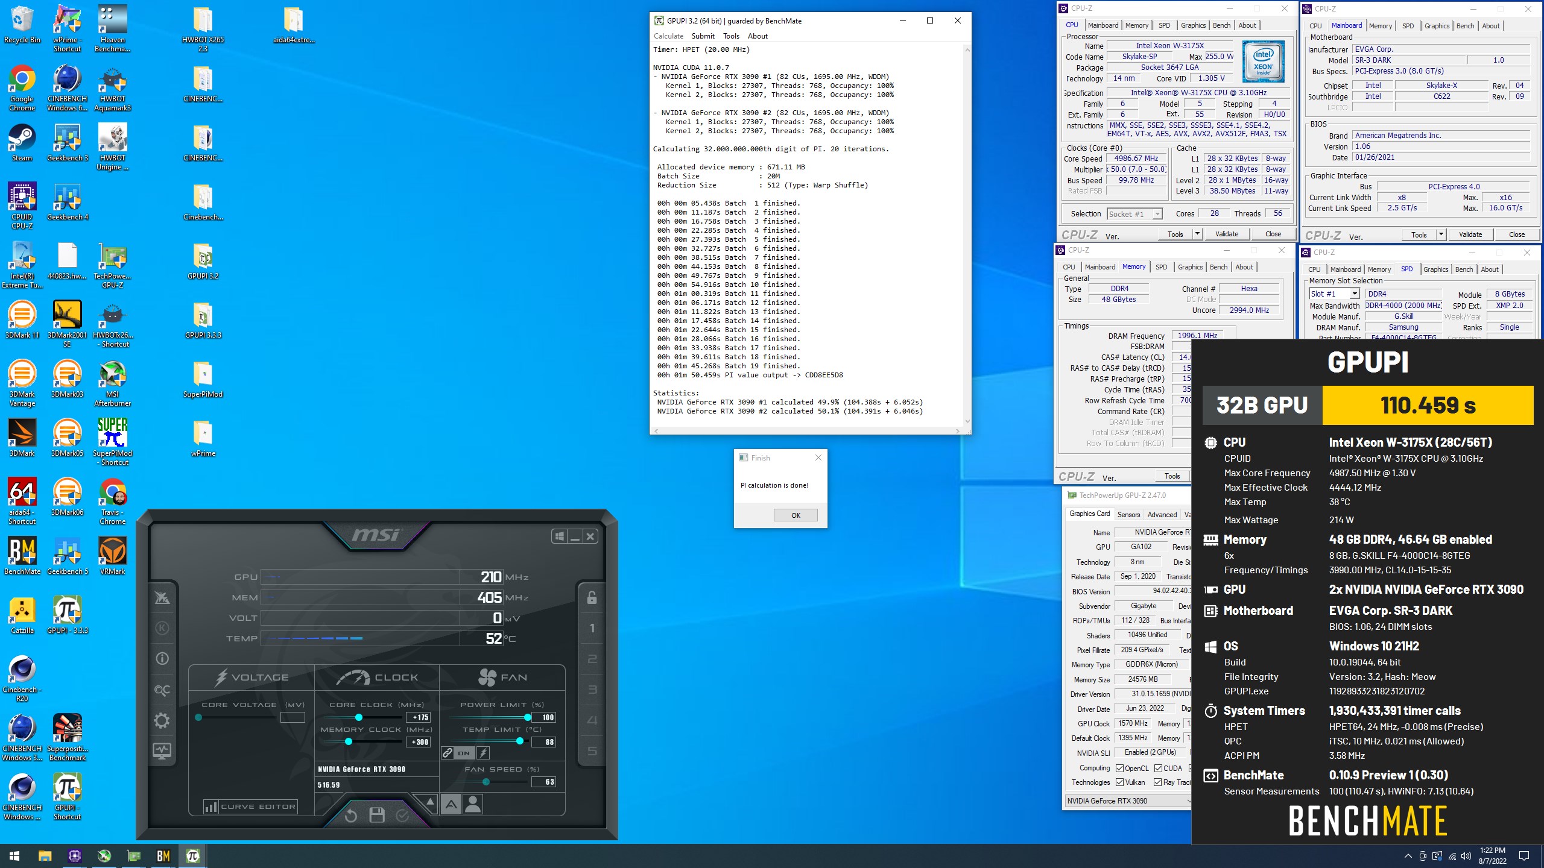Select Afterburner profile slot 3
Viewport: 1544px width, 868px height.
pyautogui.click(x=592, y=690)
